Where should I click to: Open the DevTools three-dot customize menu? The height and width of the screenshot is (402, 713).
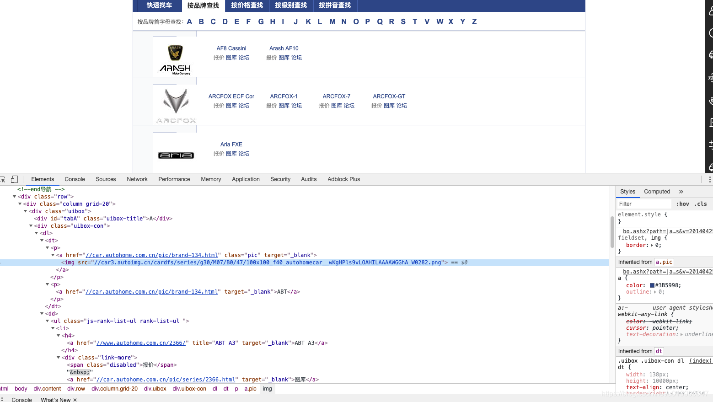click(709, 179)
